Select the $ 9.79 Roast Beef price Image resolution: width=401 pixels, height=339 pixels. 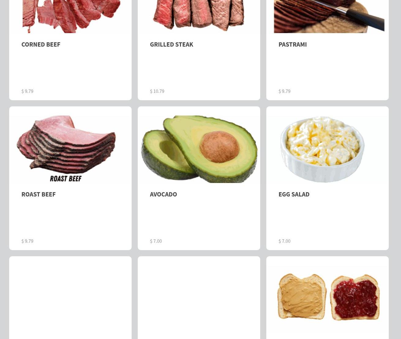click(27, 241)
